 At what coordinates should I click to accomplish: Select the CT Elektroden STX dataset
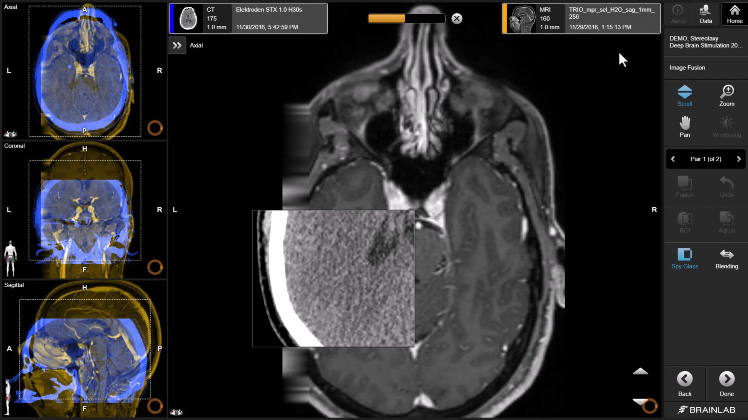(x=248, y=18)
